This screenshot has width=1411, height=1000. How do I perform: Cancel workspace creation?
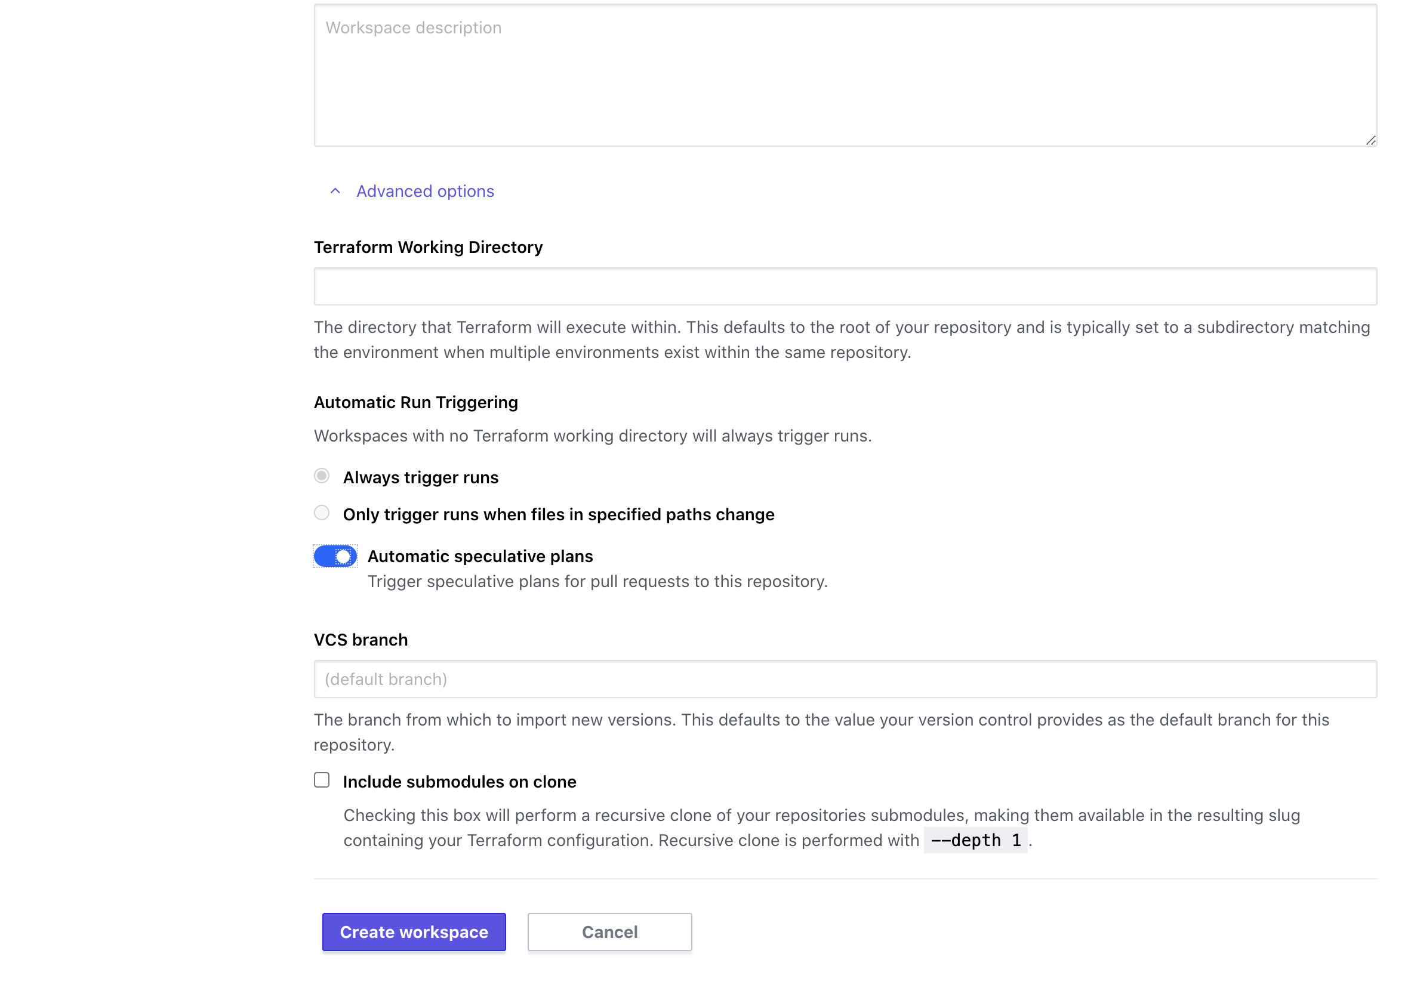pos(609,931)
